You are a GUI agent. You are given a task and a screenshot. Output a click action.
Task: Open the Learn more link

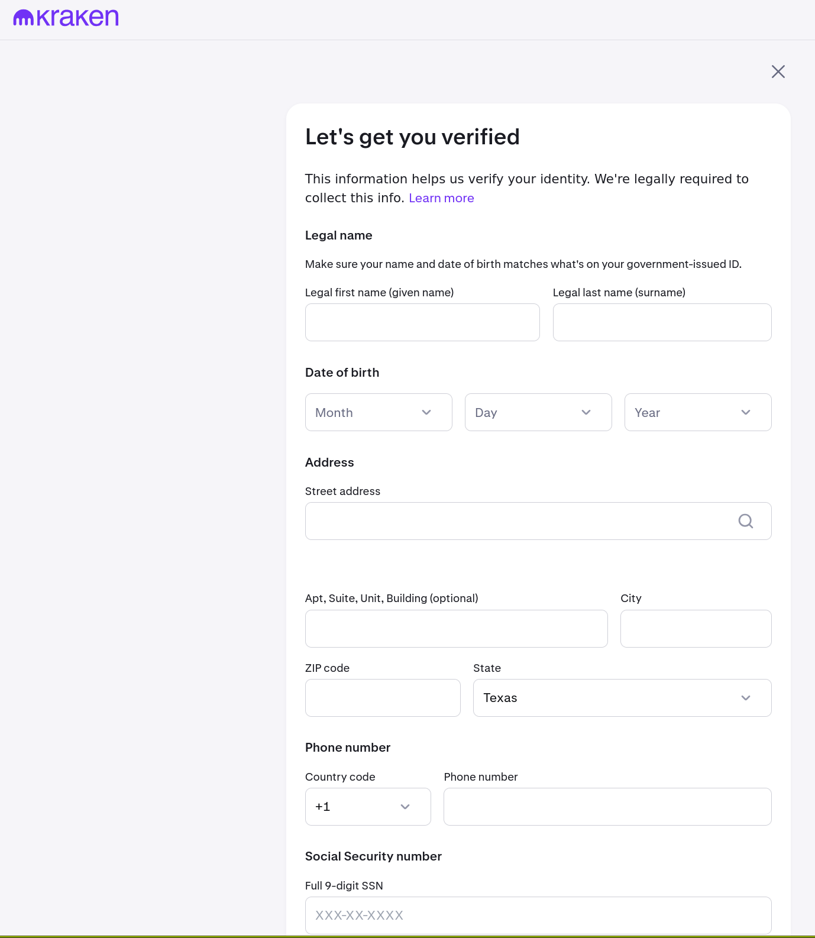click(x=441, y=198)
